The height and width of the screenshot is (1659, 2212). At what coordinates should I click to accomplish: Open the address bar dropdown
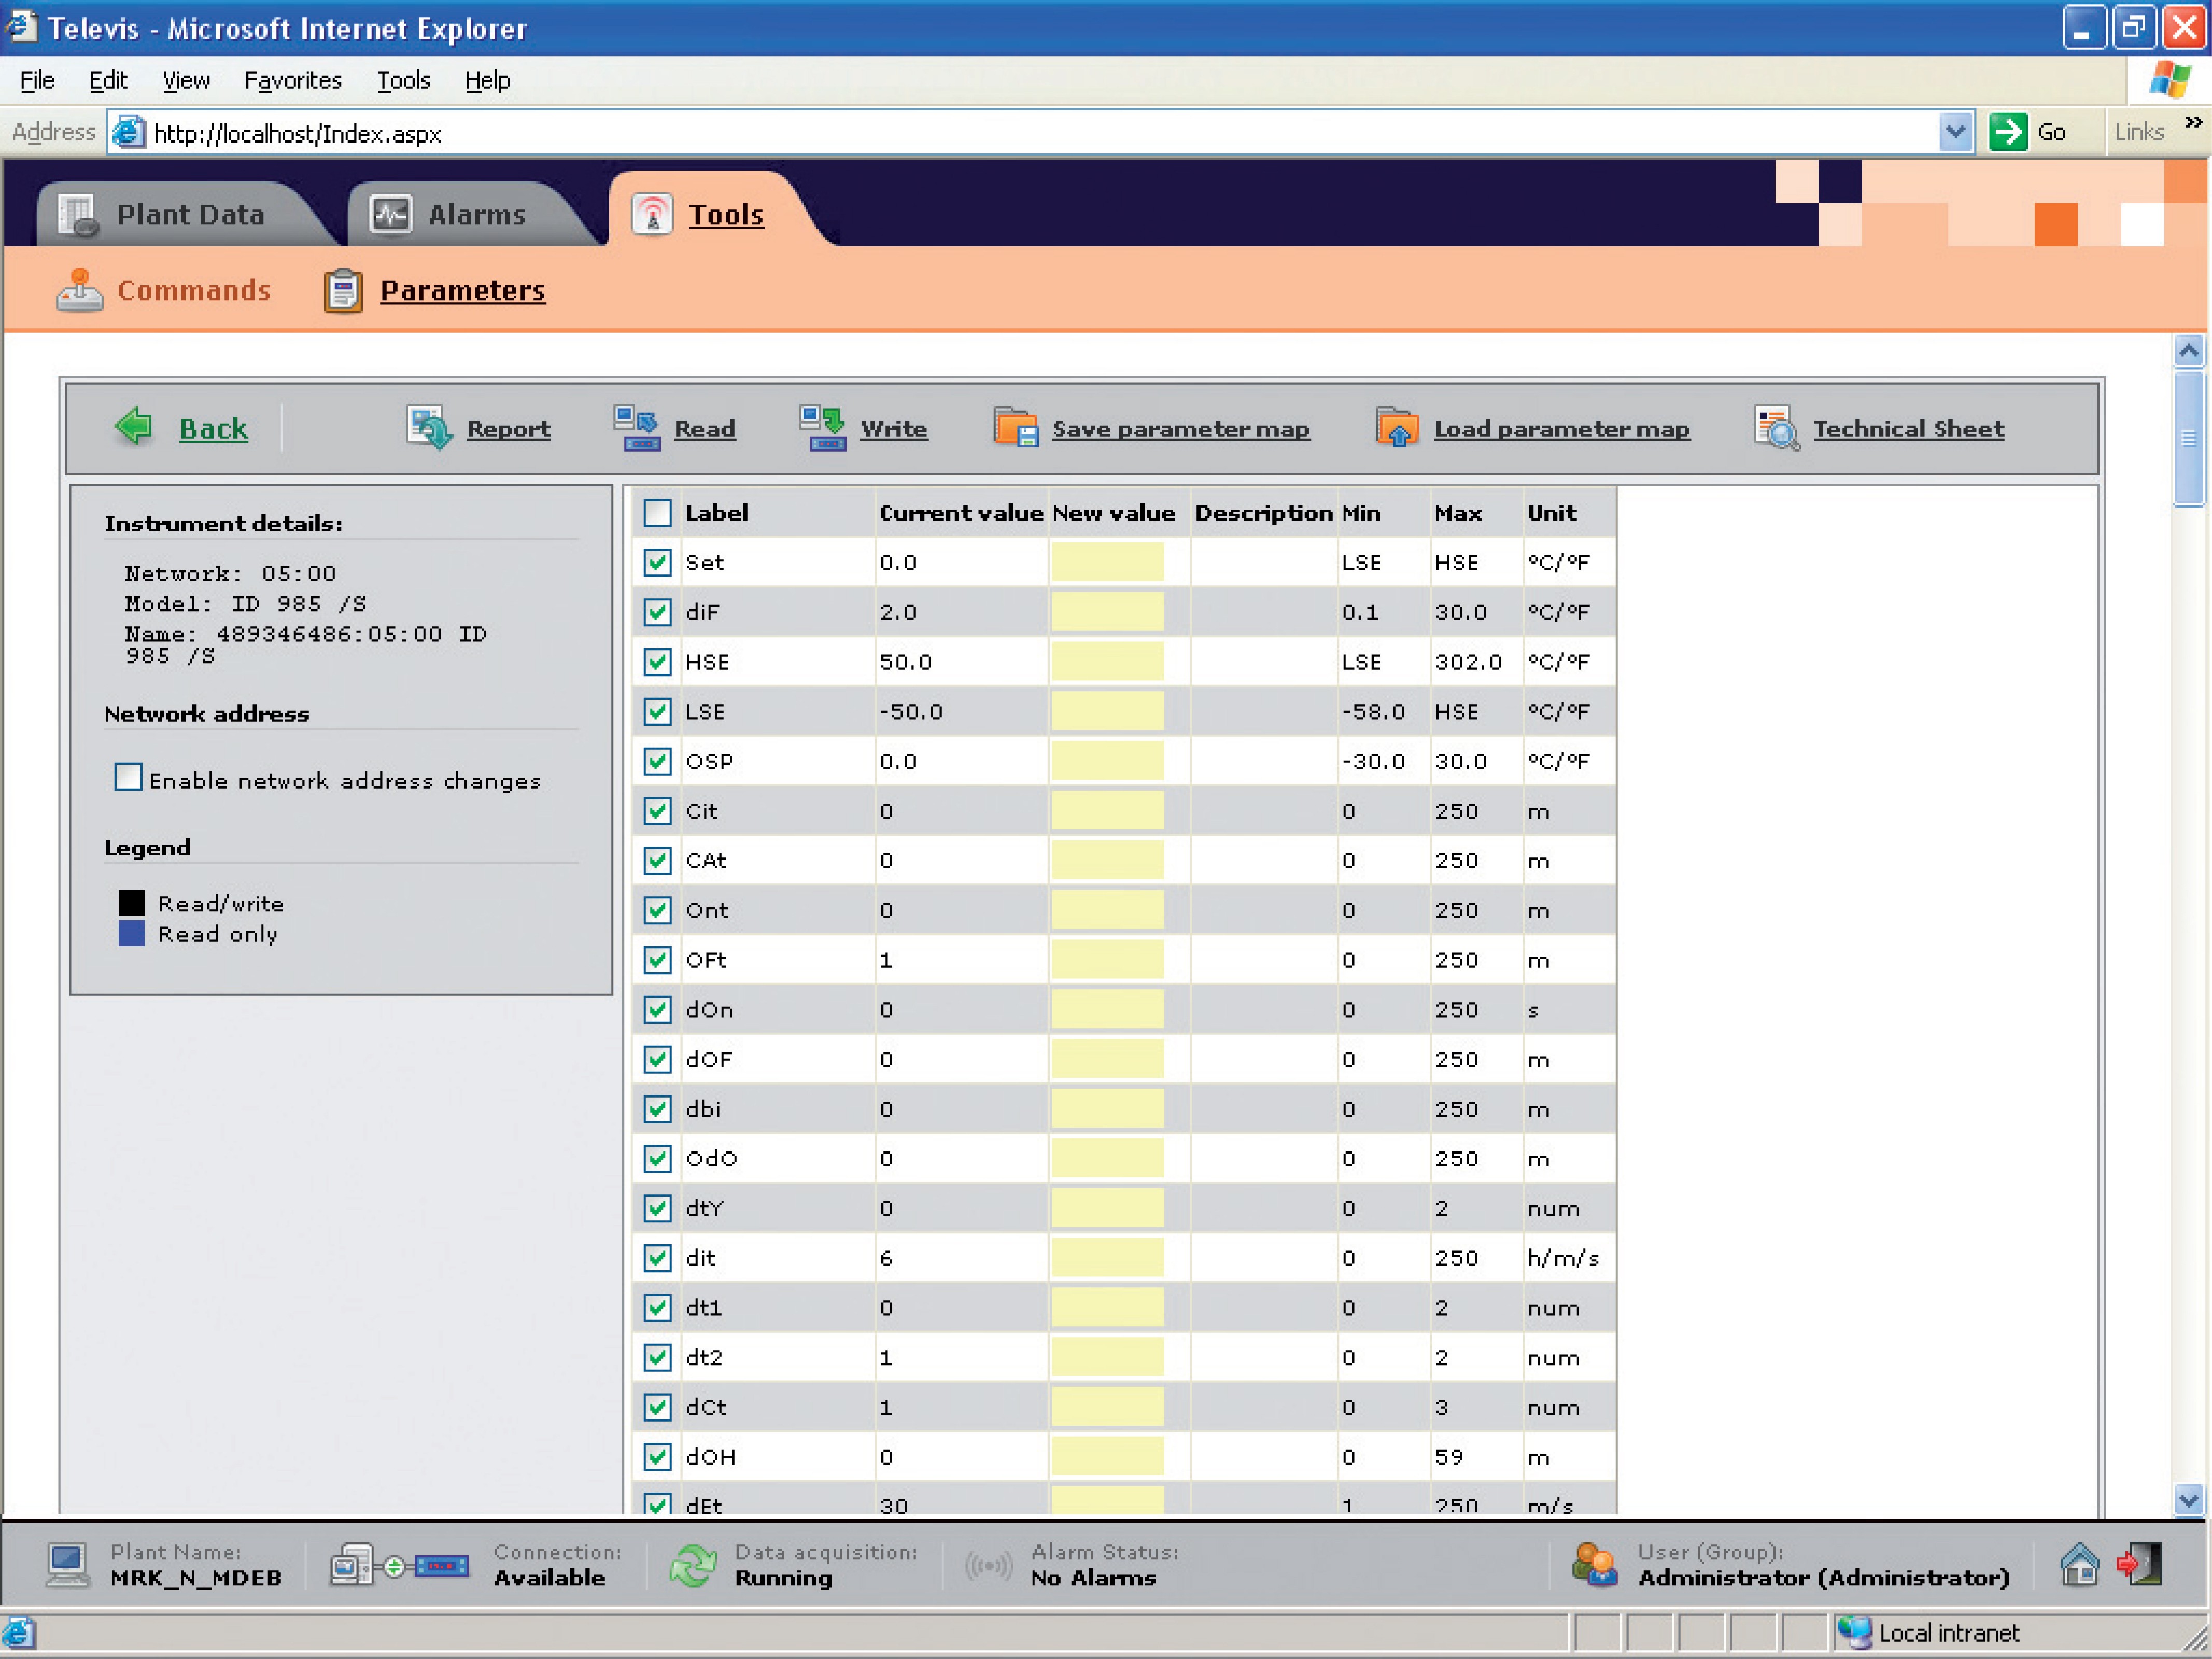(1955, 132)
